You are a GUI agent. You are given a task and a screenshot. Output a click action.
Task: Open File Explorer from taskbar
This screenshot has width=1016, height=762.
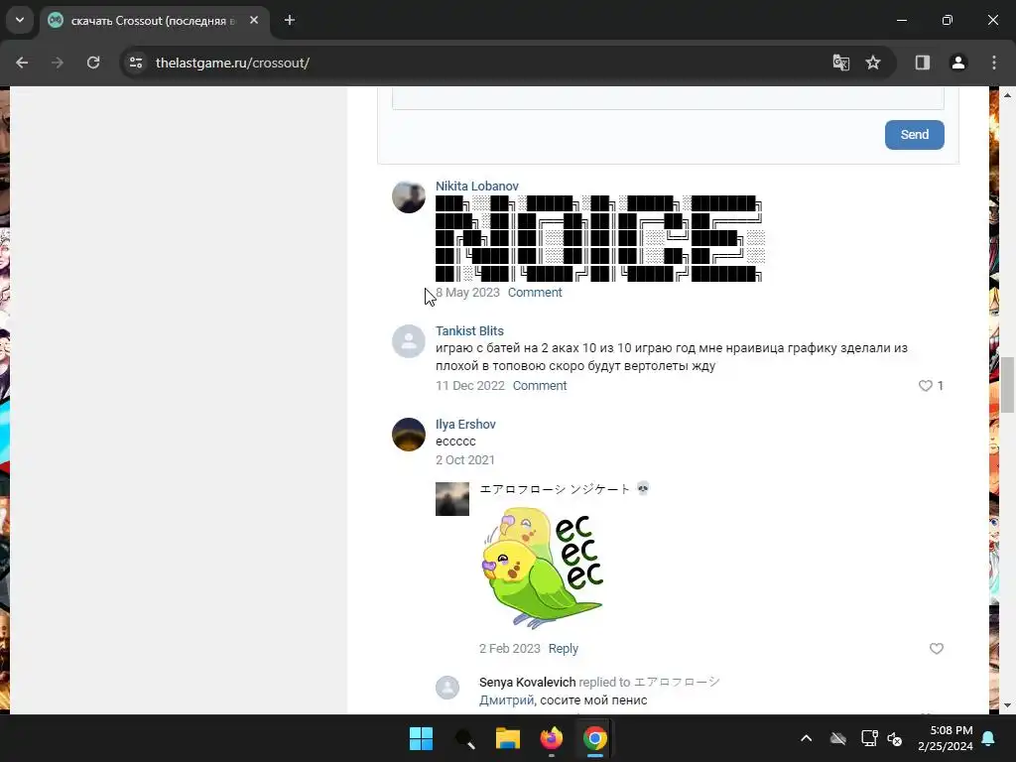[508, 738]
